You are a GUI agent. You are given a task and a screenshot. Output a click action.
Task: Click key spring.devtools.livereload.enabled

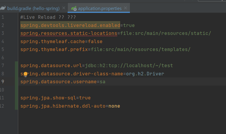70,25
